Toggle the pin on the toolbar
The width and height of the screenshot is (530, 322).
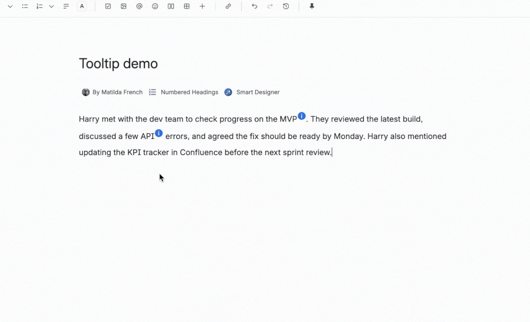[x=312, y=6]
